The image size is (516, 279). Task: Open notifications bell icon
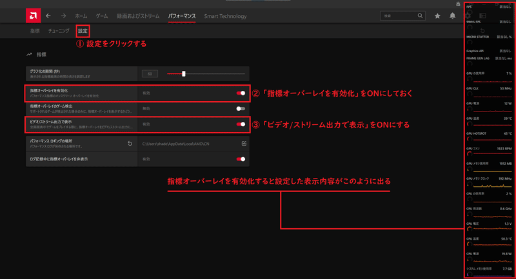coord(453,15)
